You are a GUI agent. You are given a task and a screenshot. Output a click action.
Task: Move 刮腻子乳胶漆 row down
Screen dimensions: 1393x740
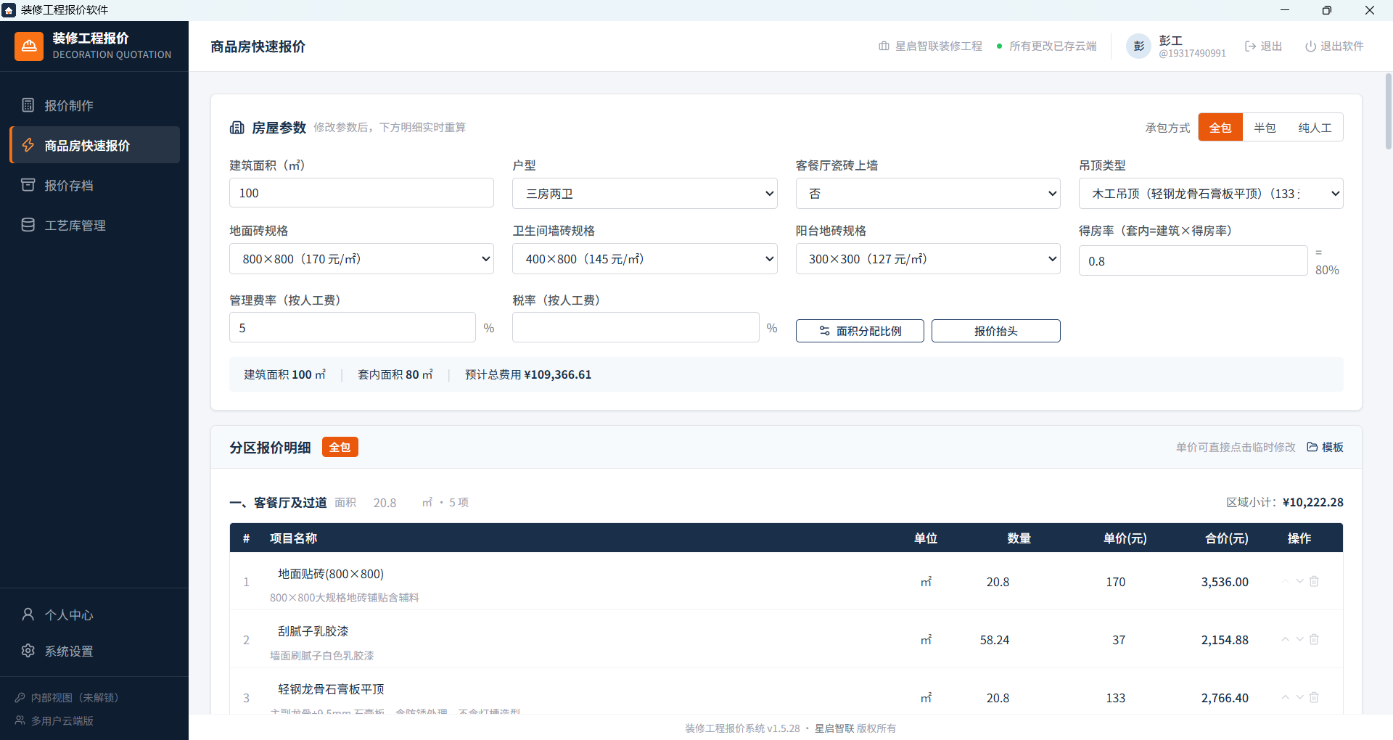coord(1300,639)
